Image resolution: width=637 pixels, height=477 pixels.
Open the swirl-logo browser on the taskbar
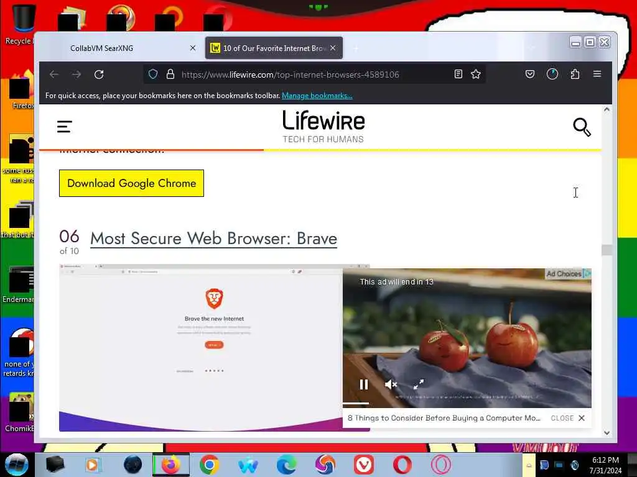coord(325,465)
